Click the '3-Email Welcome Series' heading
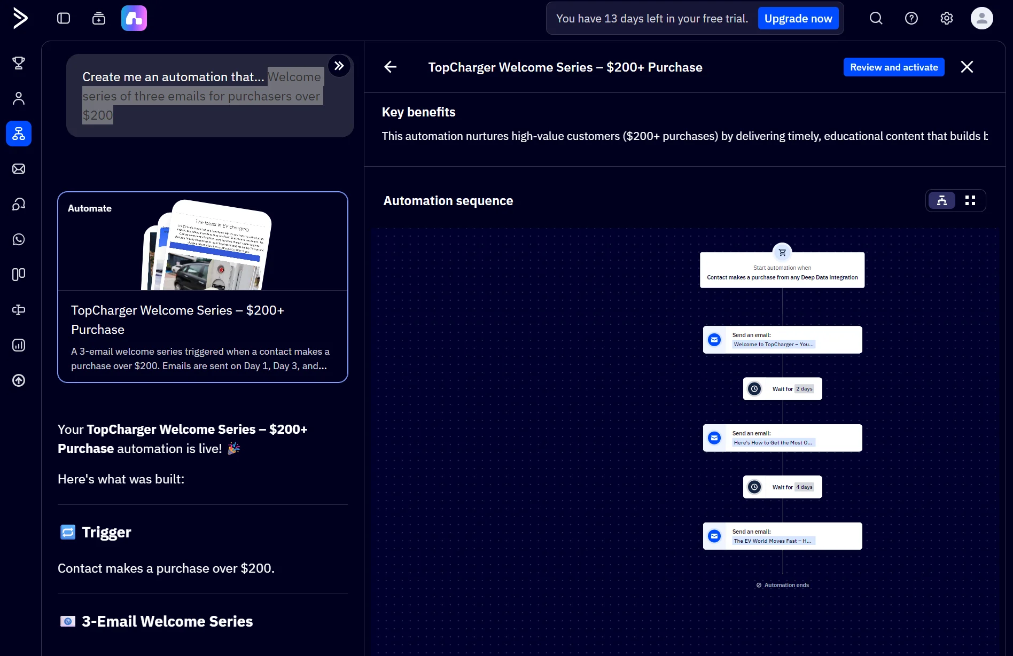Viewport: 1013px width, 656px height. point(167,622)
